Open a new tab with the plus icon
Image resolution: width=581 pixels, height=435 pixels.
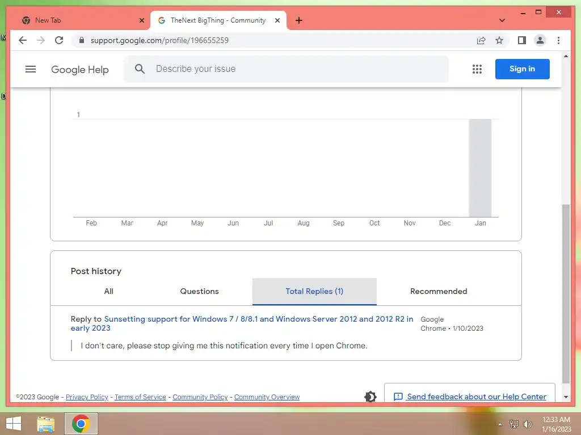point(299,20)
